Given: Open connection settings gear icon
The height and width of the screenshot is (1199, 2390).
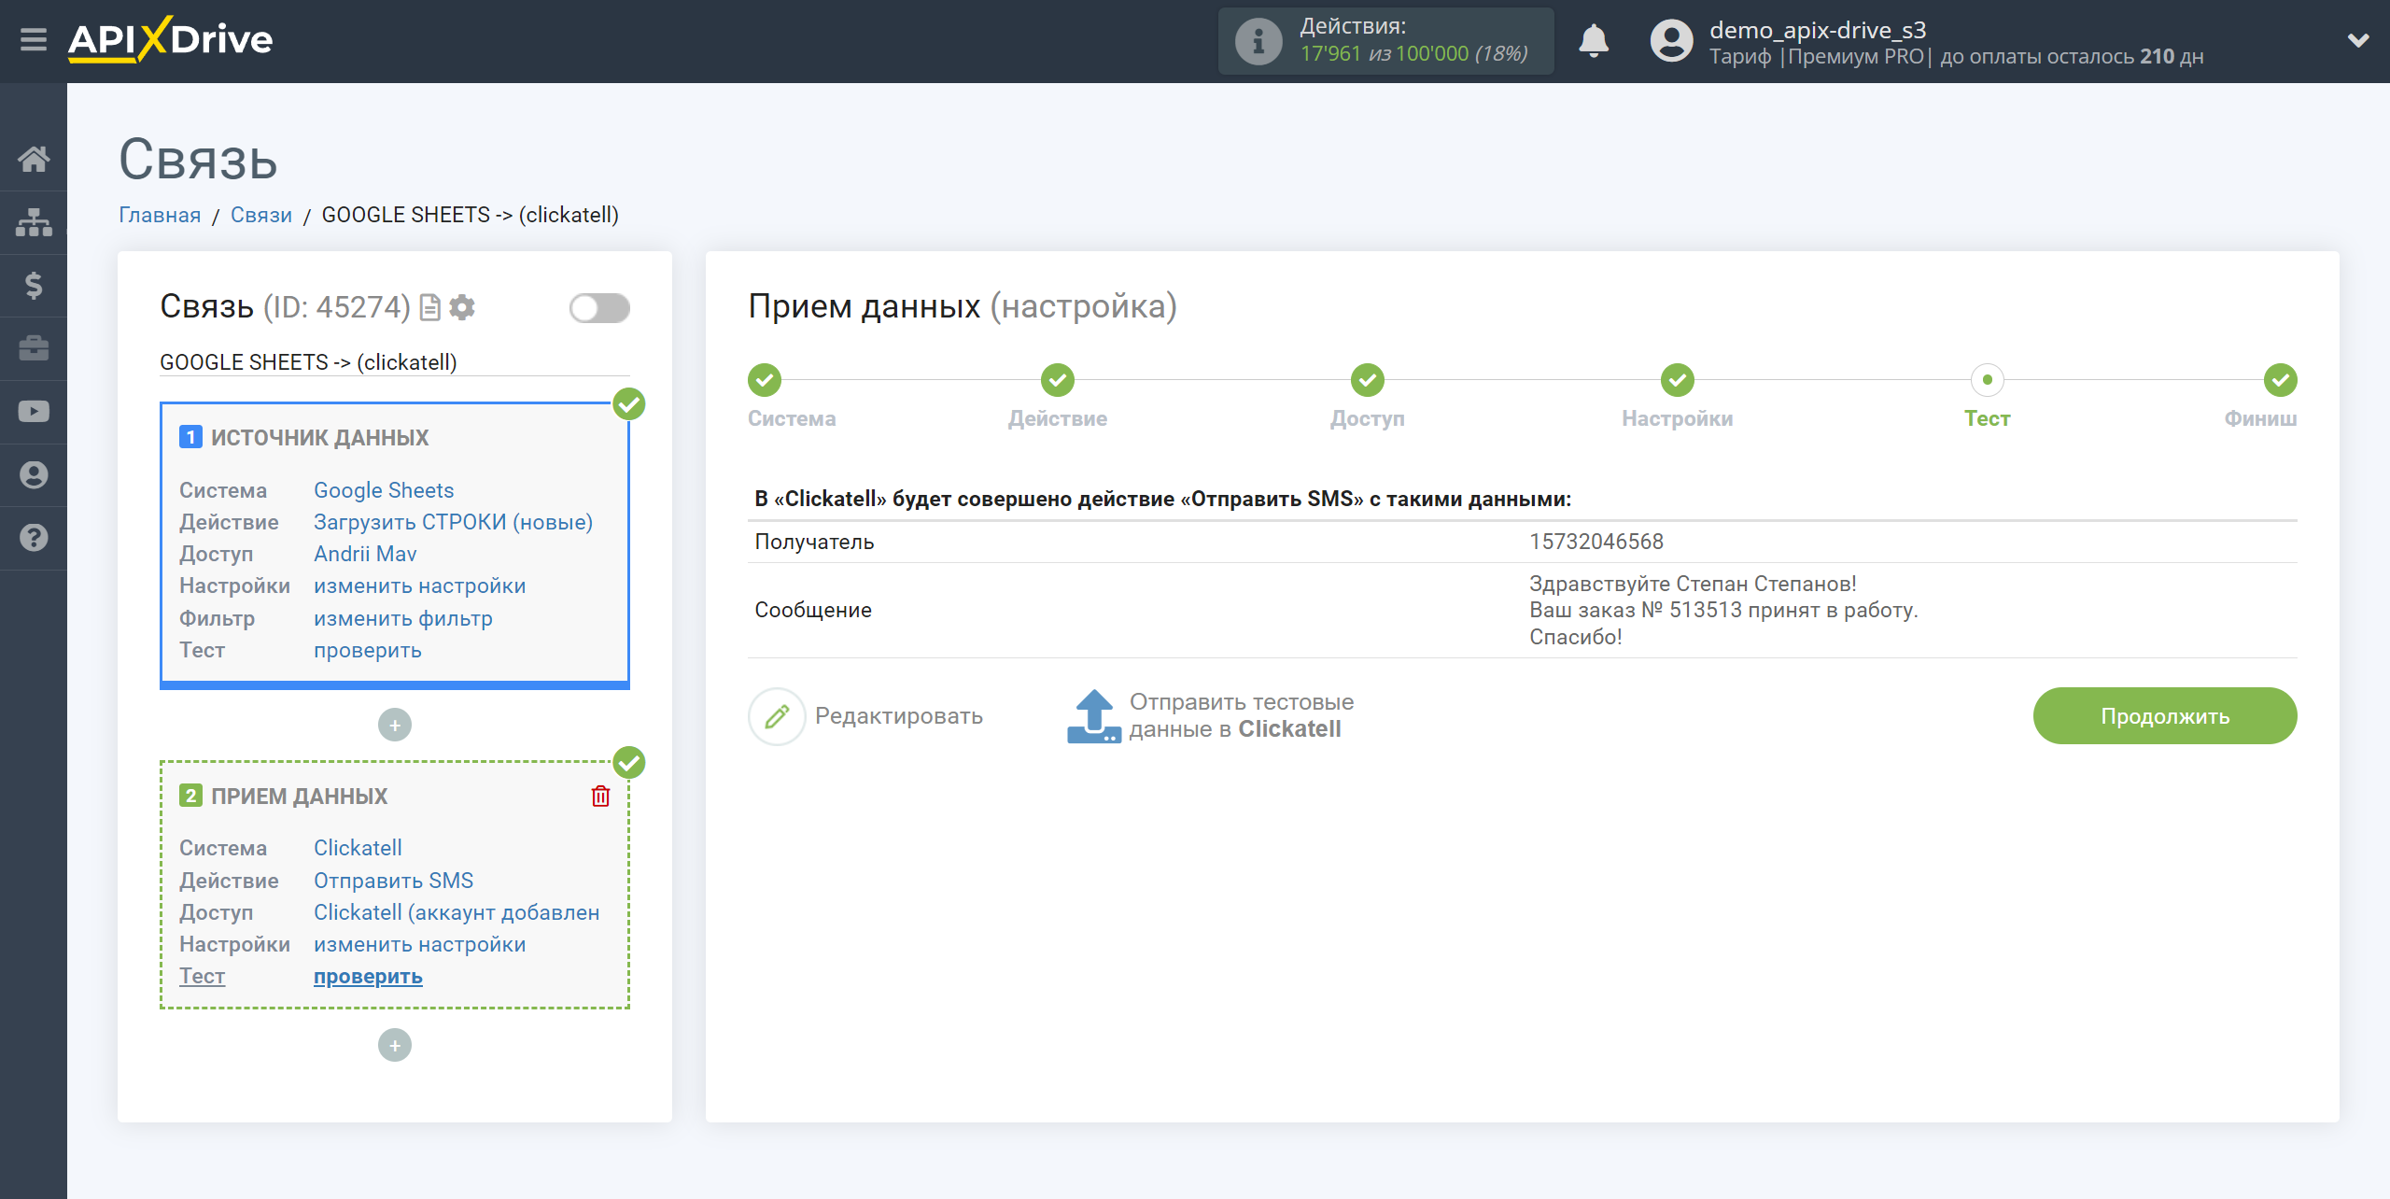Looking at the screenshot, I should 462,307.
